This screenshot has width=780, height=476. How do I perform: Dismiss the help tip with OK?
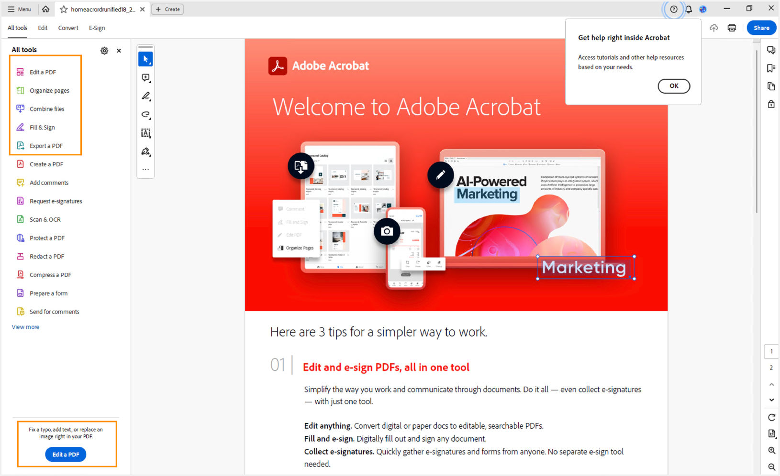(673, 86)
